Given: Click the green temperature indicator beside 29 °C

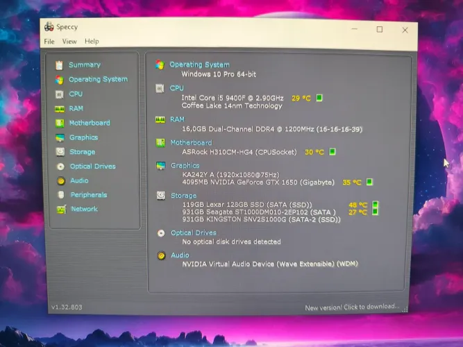Looking at the screenshot, I should pyautogui.click(x=319, y=98).
